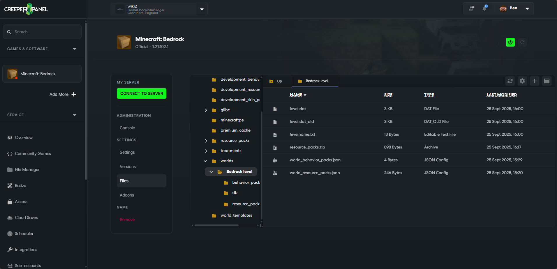Click Connect to Server button
Viewport: 557px width, 269px height.
pyautogui.click(x=142, y=93)
